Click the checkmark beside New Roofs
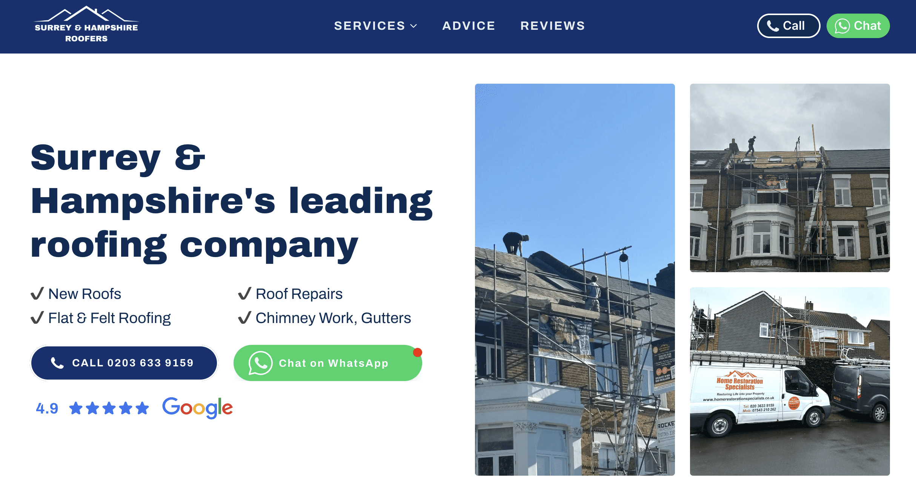The image size is (916, 490). point(37,294)
